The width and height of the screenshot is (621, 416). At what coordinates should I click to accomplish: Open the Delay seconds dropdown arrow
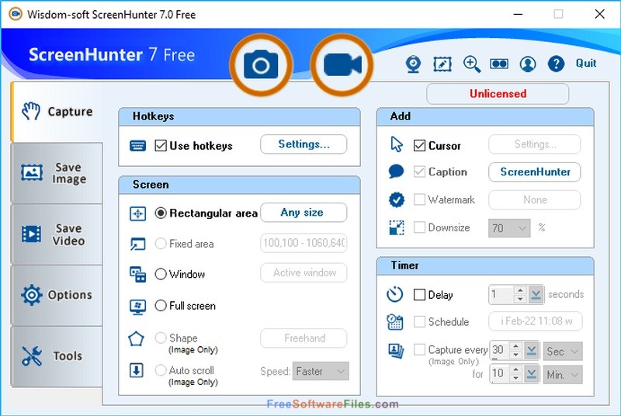[536, 295]
